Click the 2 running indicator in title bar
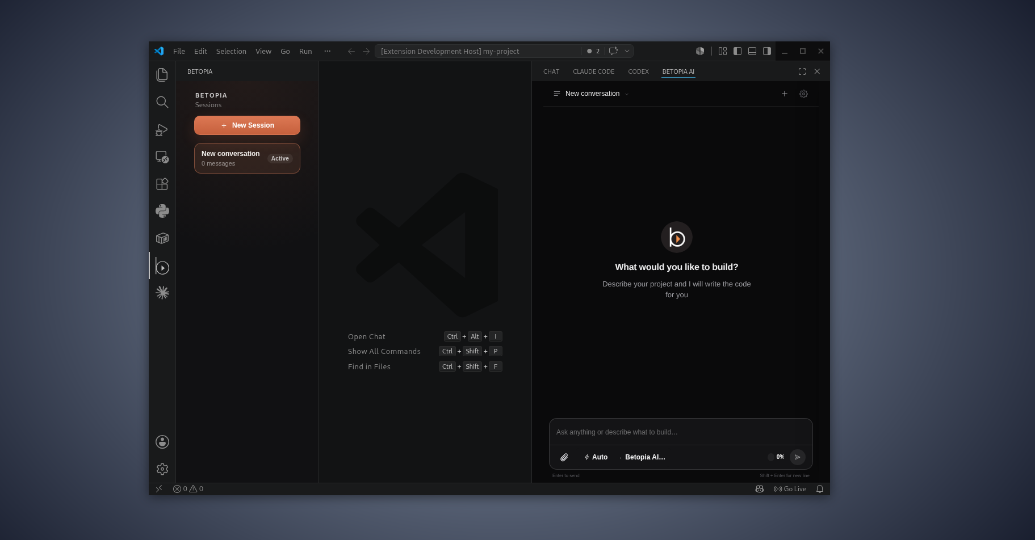Image resolution: width=1035 pixels, height=540 pixels. [x=593, y=51]
